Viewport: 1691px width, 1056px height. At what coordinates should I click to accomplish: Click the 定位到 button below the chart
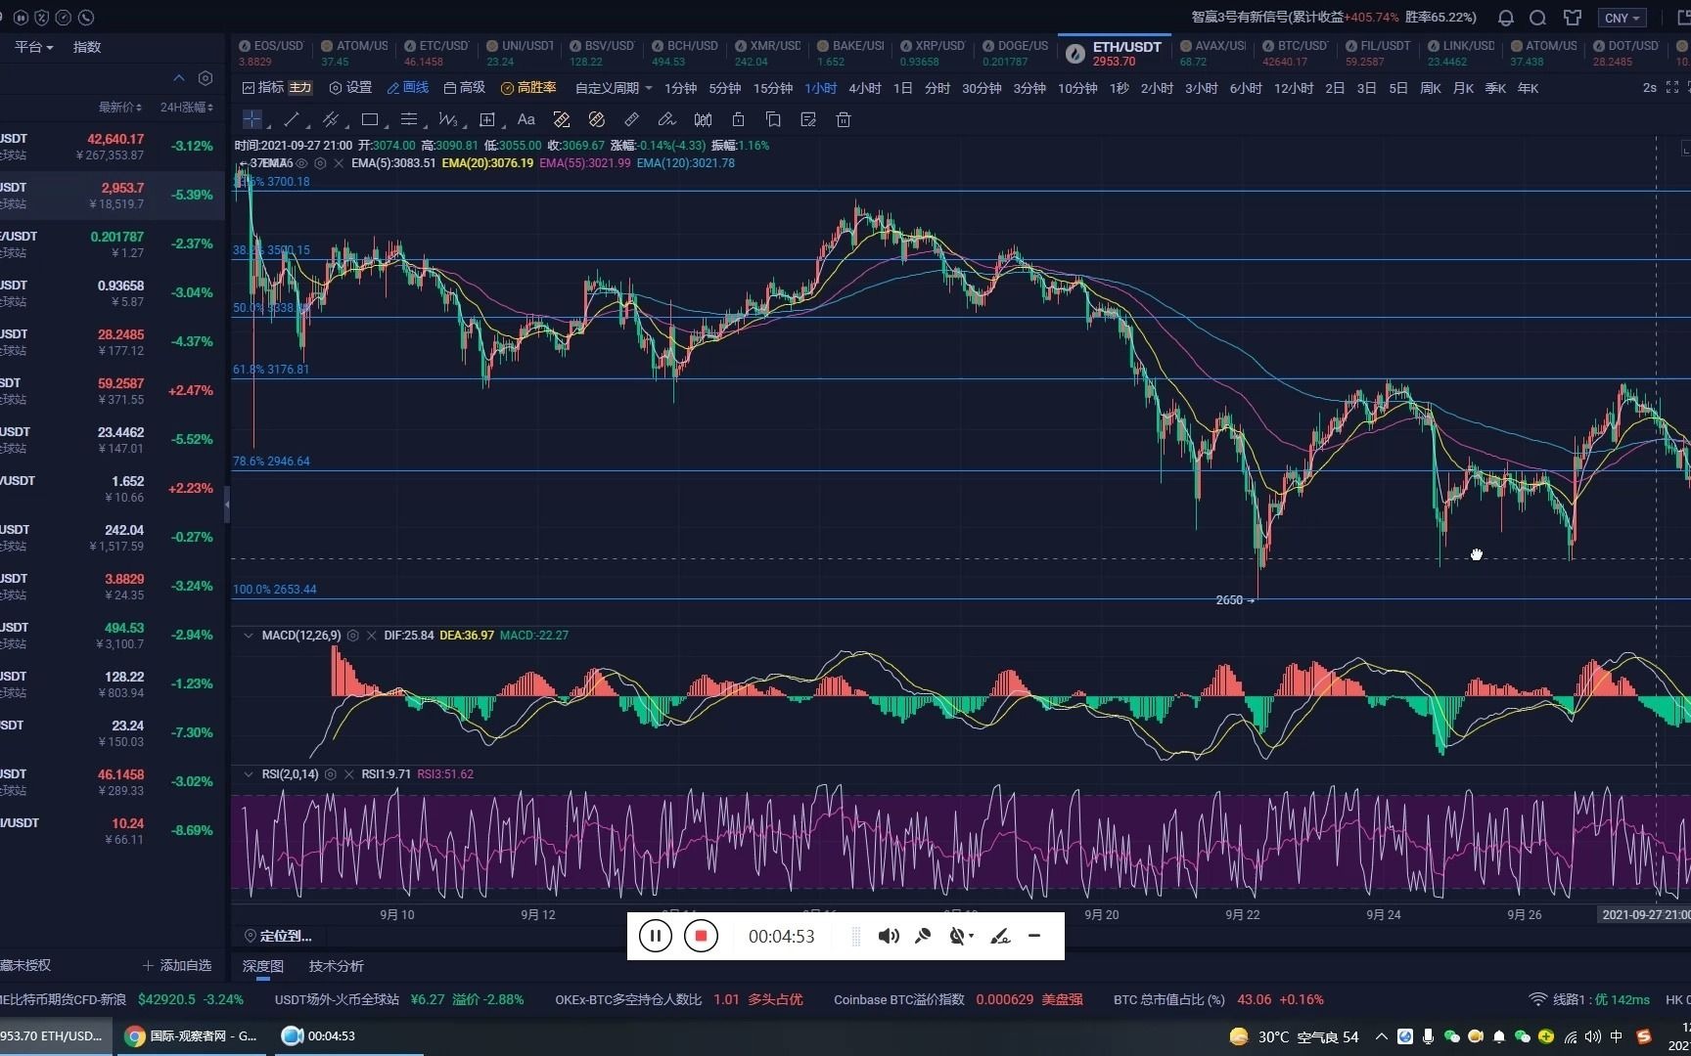(278, 936)
